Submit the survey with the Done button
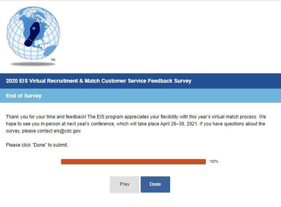 [155, 184]
